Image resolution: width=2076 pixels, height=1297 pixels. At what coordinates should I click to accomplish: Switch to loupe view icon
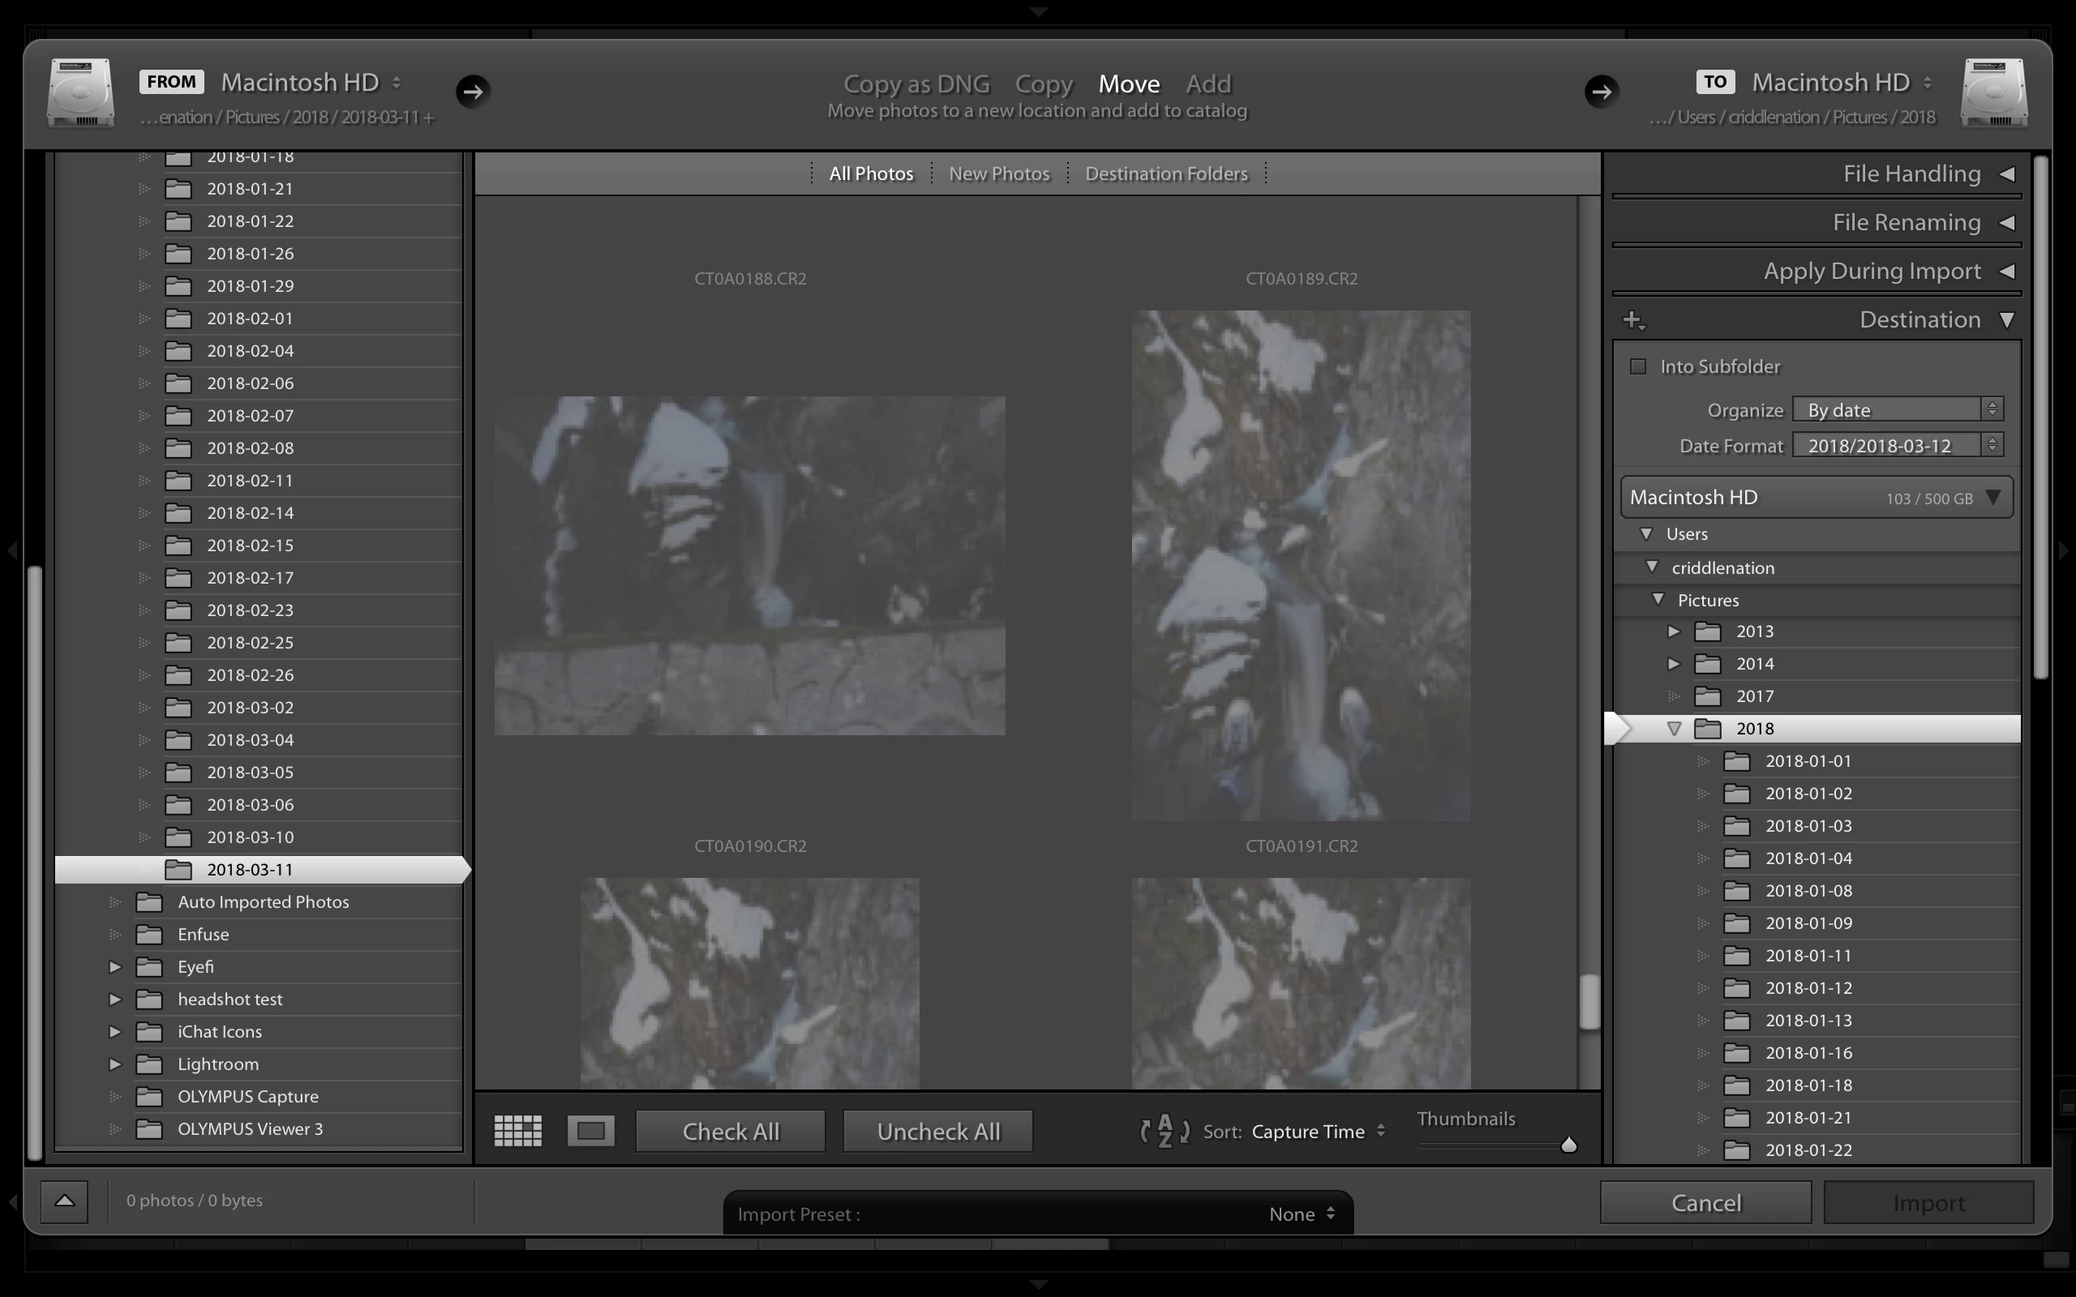click(x=590, y=1131)
